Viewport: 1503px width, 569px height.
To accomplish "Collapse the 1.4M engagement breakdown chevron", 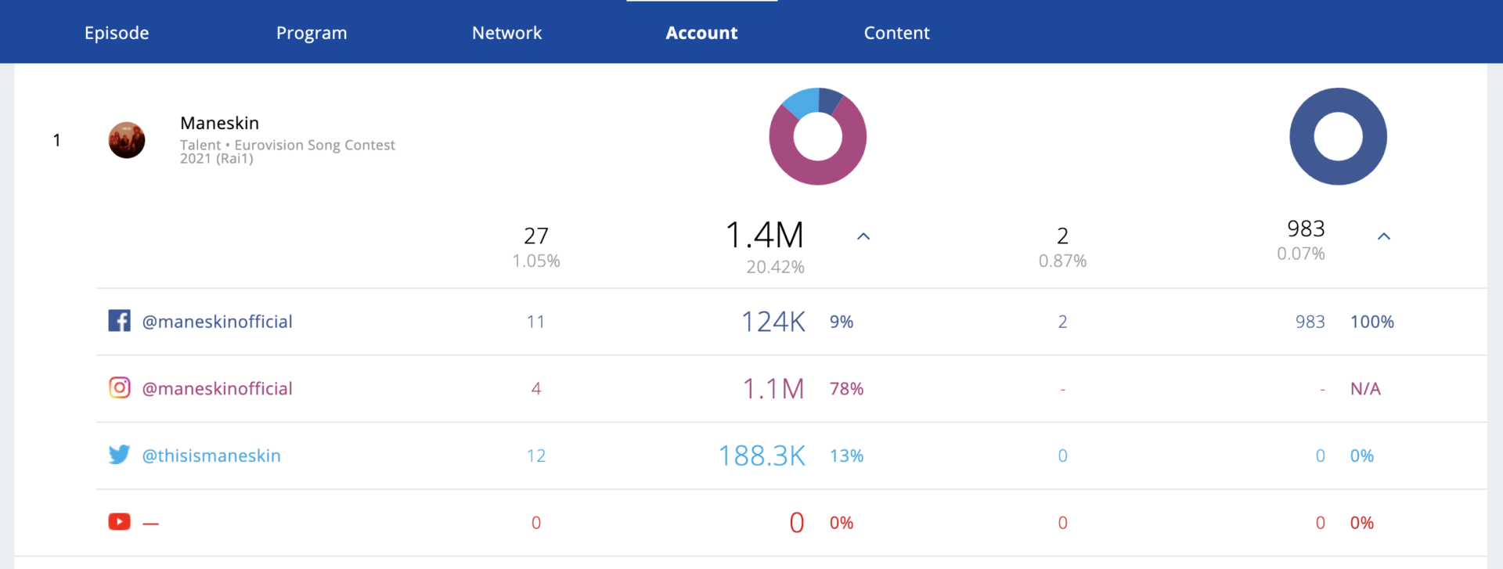I will [x=863, y=236].
